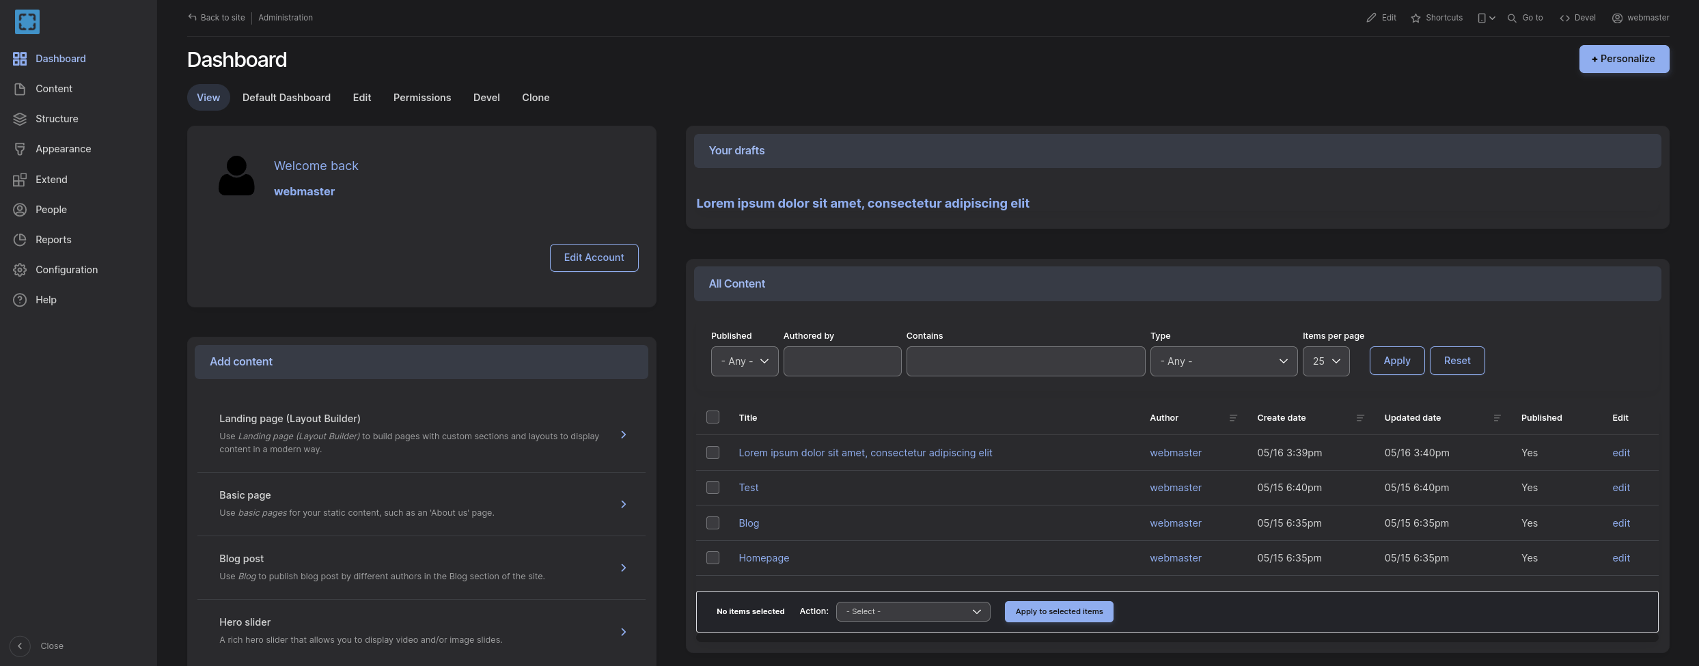Check the checkbox next to Homepage

tap(713, 557)
